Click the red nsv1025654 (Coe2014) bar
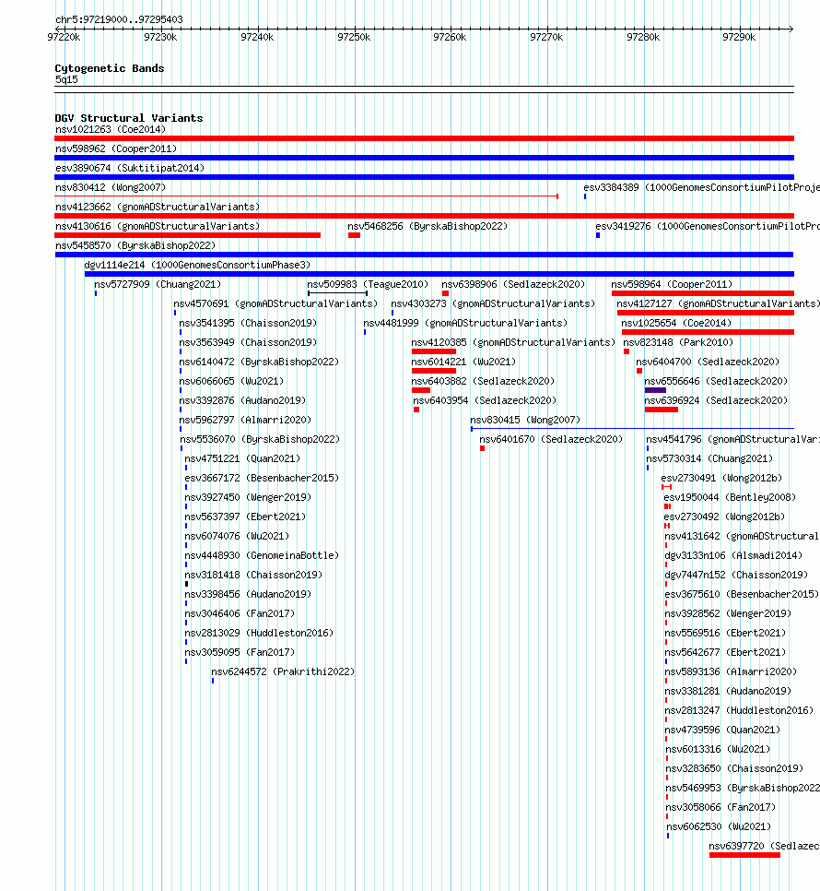Viewport: 820px width, 891px height. 708,332
